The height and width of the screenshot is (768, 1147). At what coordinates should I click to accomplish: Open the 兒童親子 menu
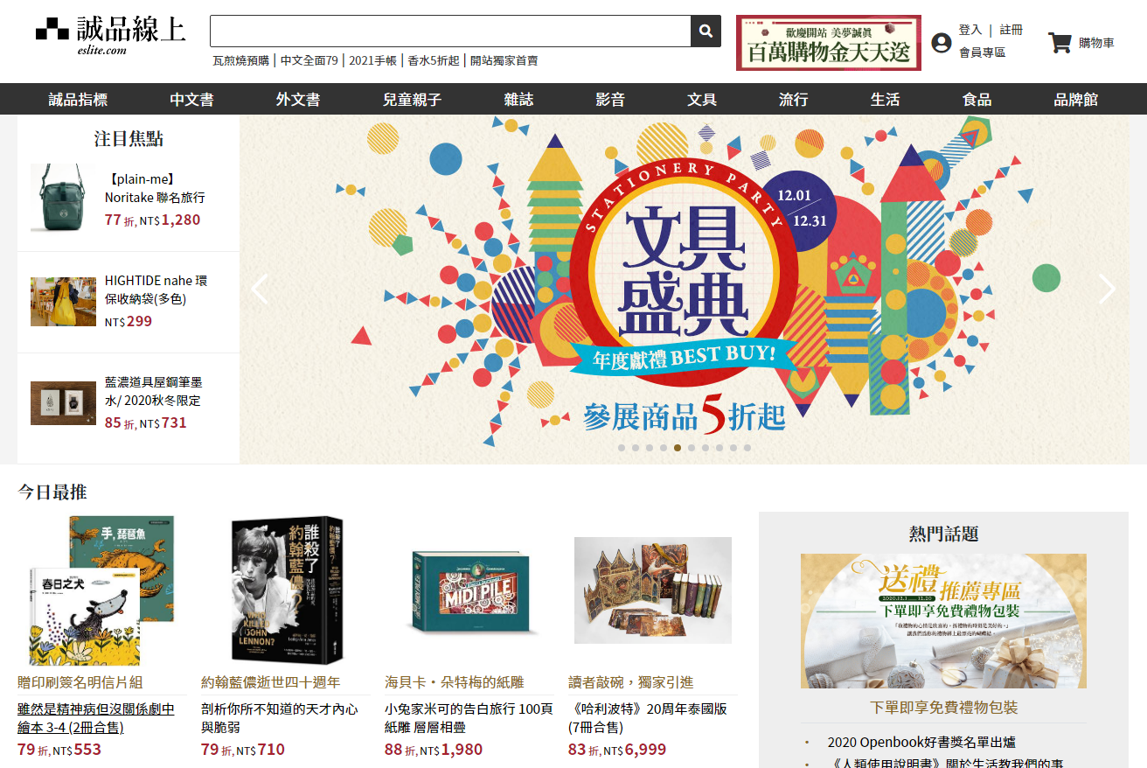point(412,100)
